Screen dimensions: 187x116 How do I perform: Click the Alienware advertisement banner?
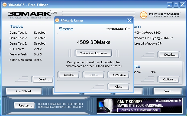point(140,106)
